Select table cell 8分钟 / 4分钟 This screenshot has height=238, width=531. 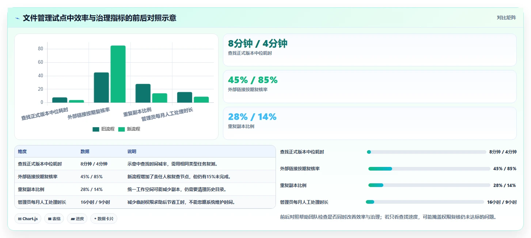click(94, 164)
